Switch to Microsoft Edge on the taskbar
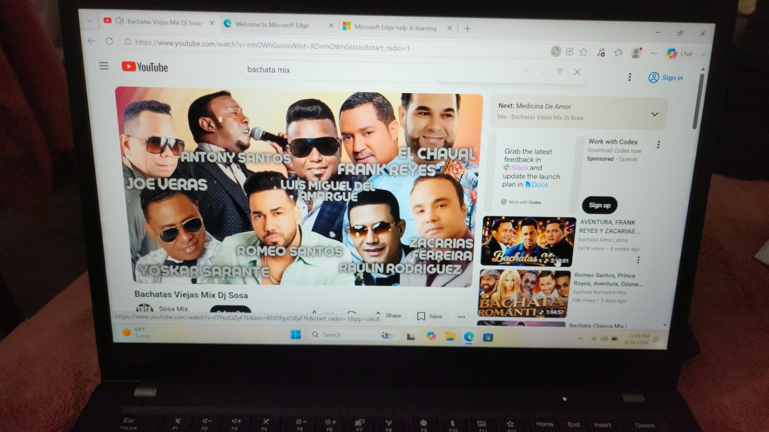Image resolution: width=769 pixels, height=432 pixels. (469, 337)
